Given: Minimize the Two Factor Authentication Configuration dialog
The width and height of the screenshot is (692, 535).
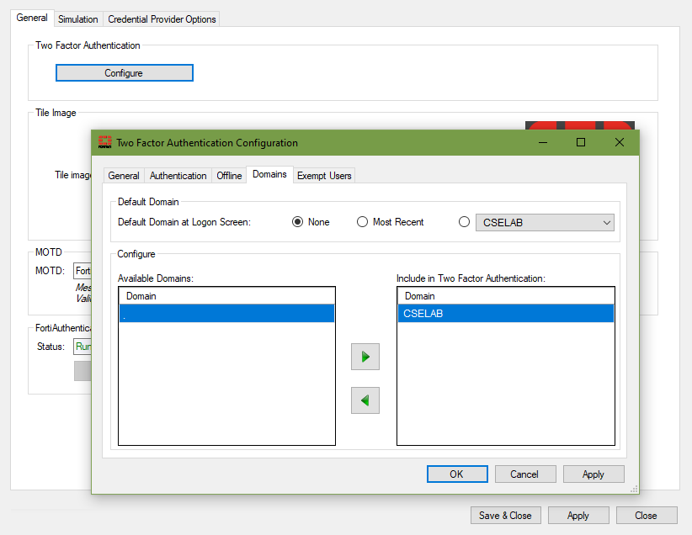Looking at the screenshot, I should [x=541, y=142].
